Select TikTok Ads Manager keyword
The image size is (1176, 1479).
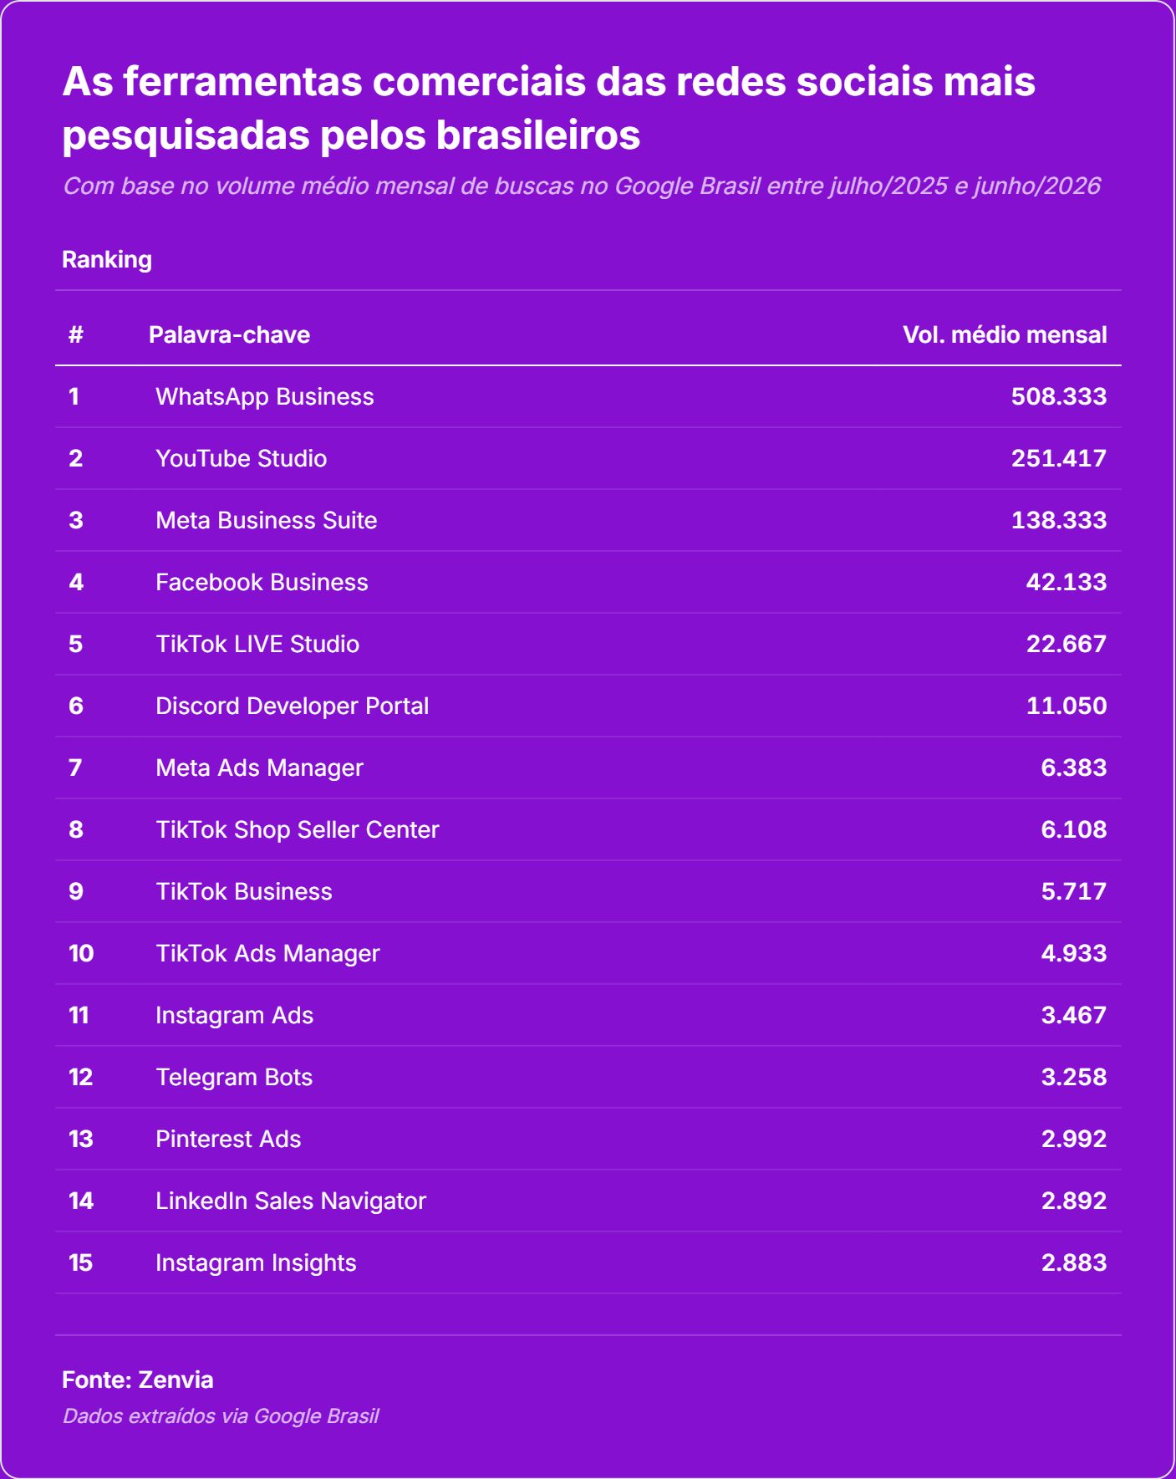click(x=267, y=954)
